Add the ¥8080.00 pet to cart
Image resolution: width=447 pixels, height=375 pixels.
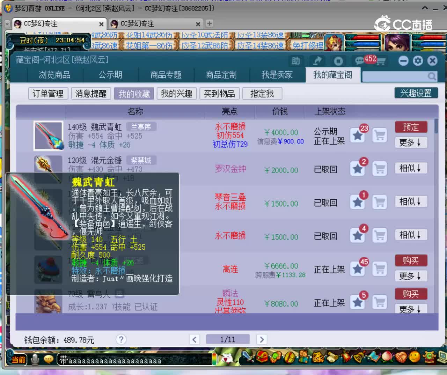379,302
